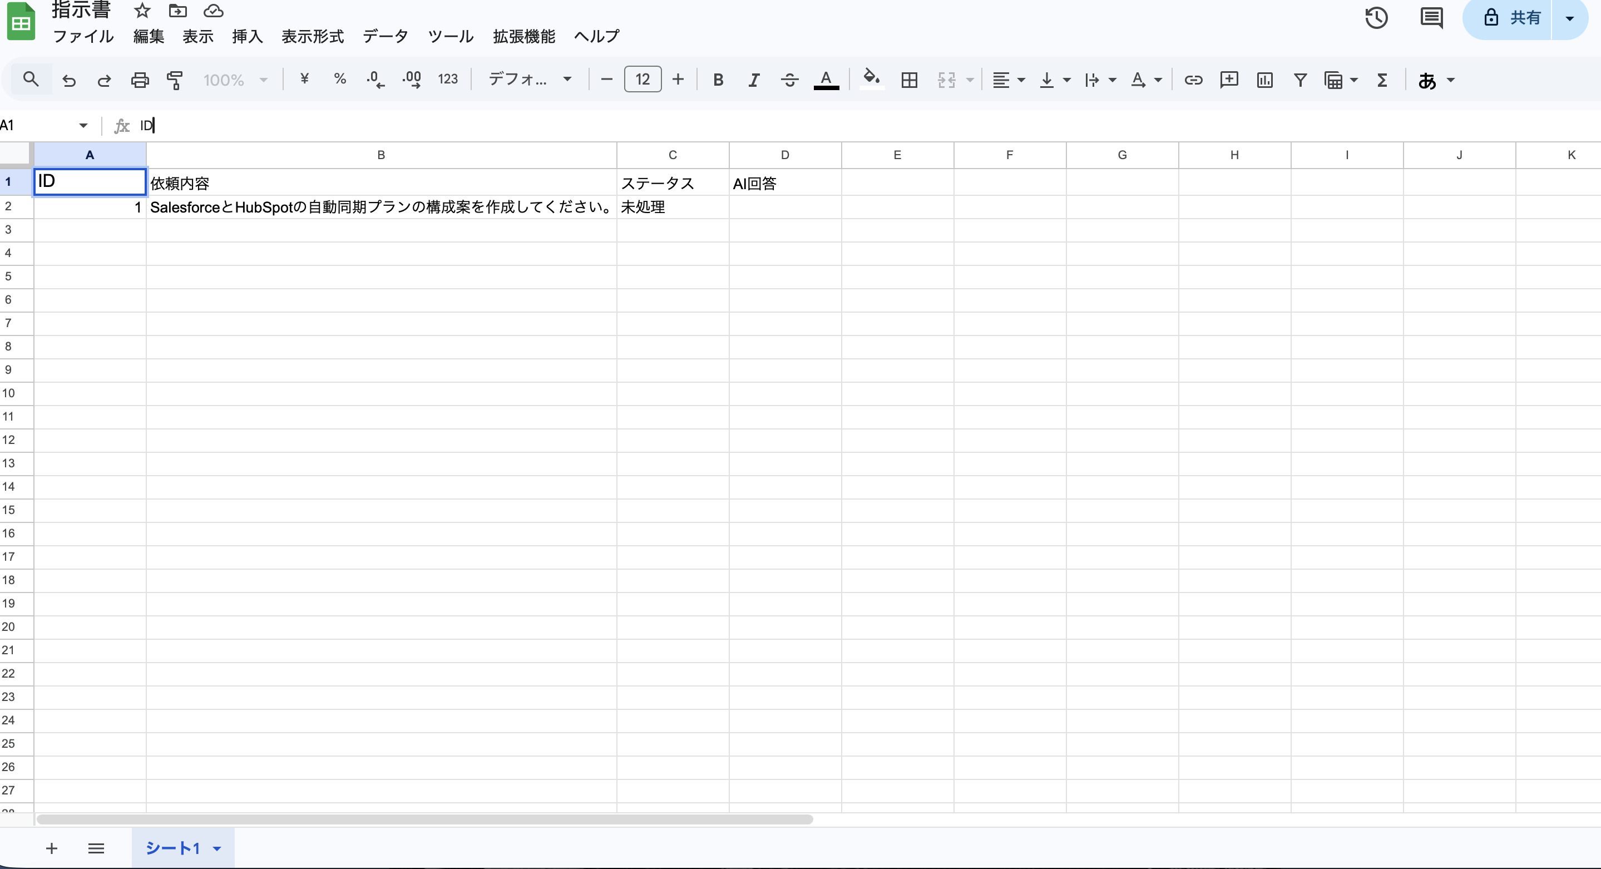Open the text color picker
The width and height of the screenshot is (1601, 869).
(826, 80)
